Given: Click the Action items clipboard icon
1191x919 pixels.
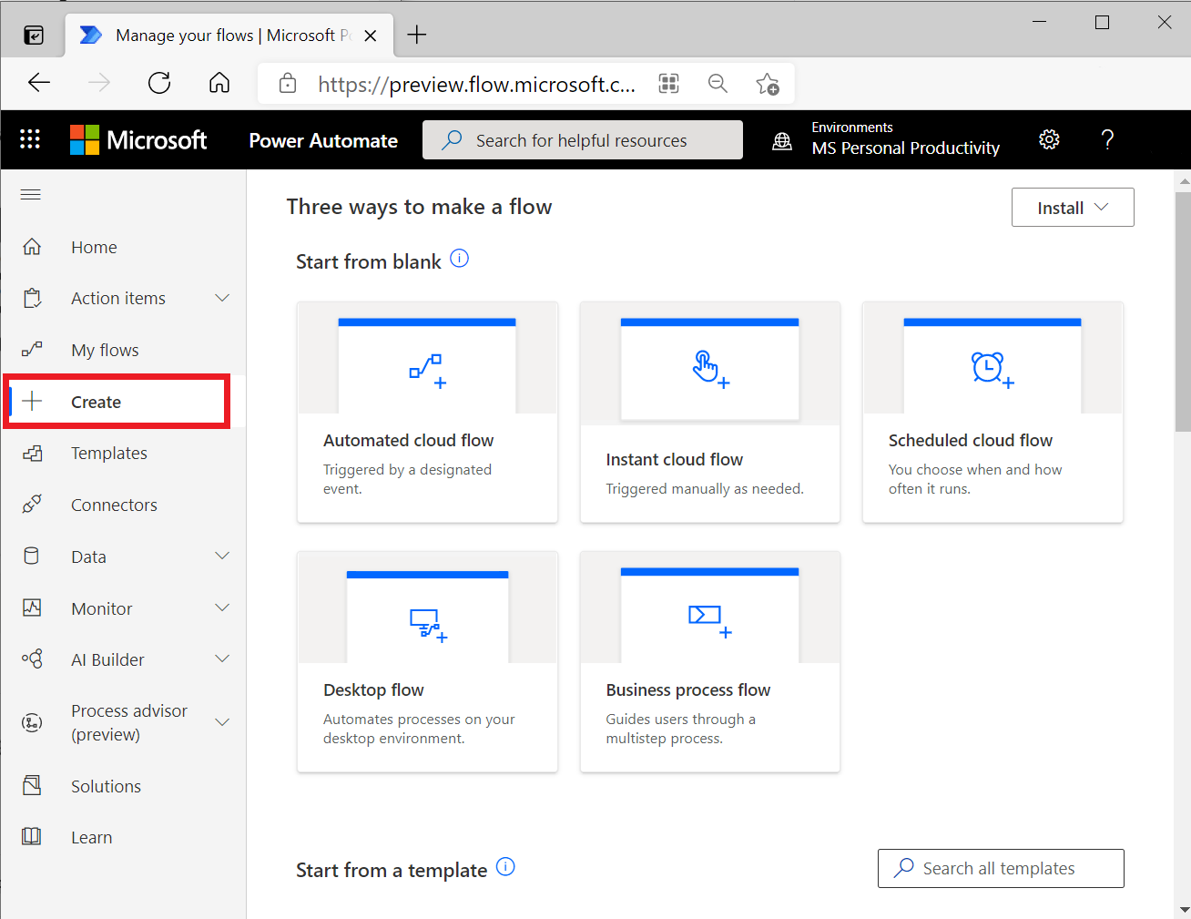Looking at the screenshot, I should pos(32,298).
